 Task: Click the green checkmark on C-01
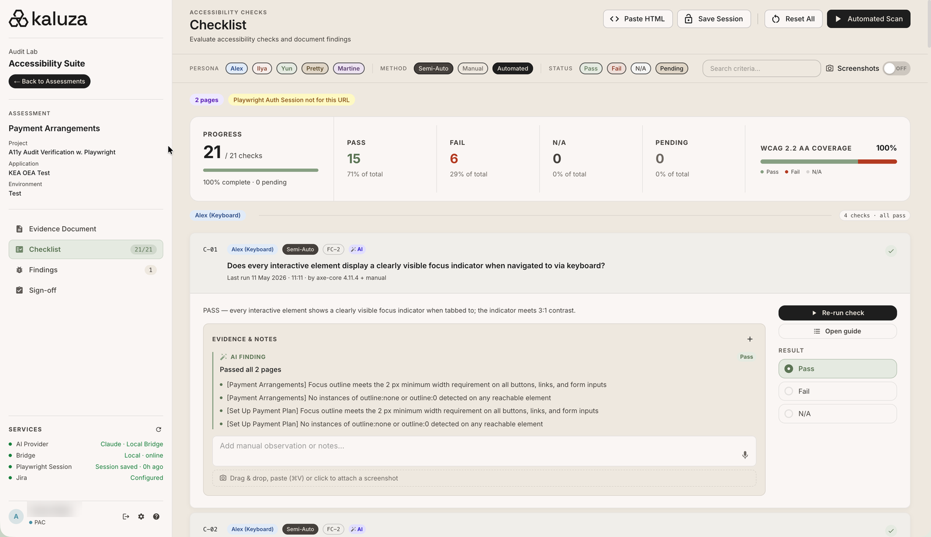891,251
